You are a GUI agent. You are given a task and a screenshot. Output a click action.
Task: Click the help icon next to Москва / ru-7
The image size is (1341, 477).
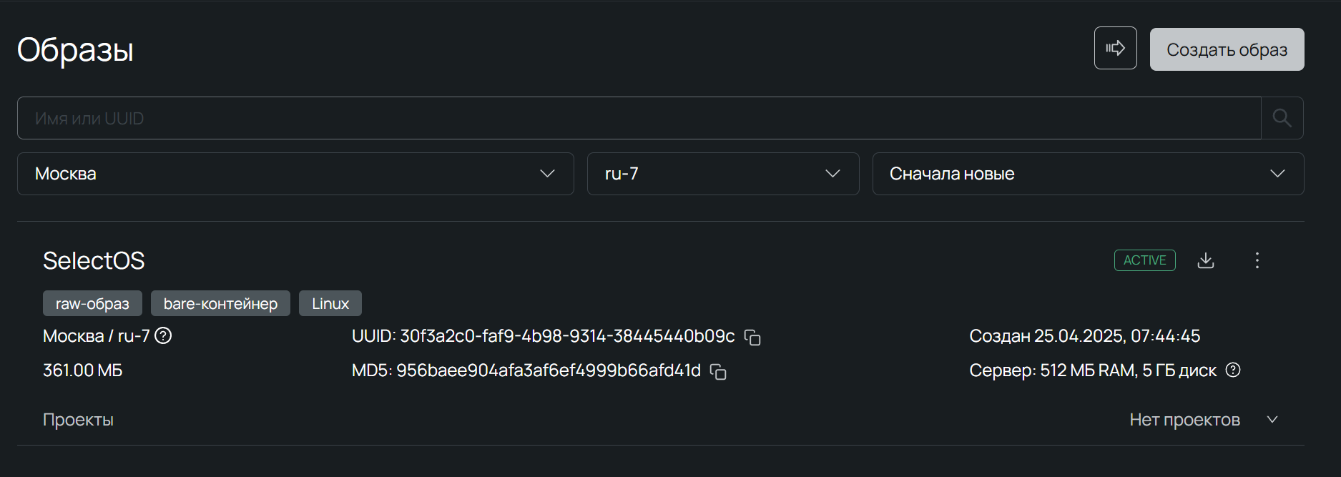[x=163, y=335]
